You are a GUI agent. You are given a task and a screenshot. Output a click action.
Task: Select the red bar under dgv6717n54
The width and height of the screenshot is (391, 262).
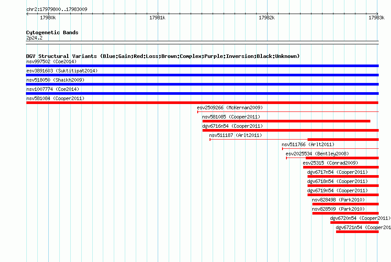(343, 176)
